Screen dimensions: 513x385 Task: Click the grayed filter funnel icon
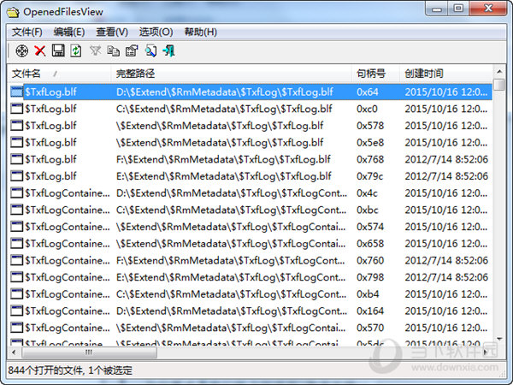pyautogui.click(x=95, y=50)
